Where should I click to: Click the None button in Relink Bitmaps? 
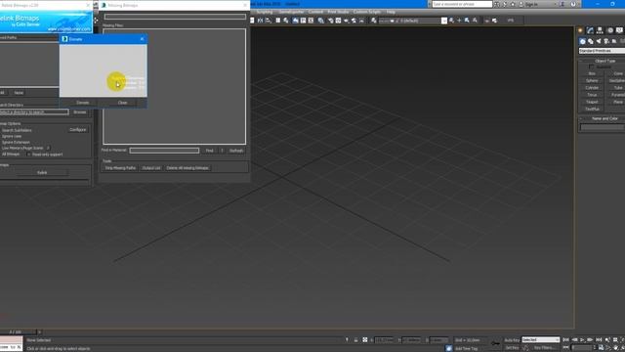click(19, 93)
